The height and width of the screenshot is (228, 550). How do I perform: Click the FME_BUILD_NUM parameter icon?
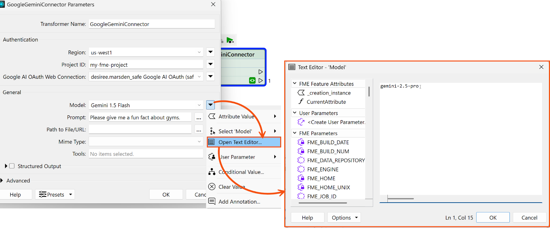301,151
